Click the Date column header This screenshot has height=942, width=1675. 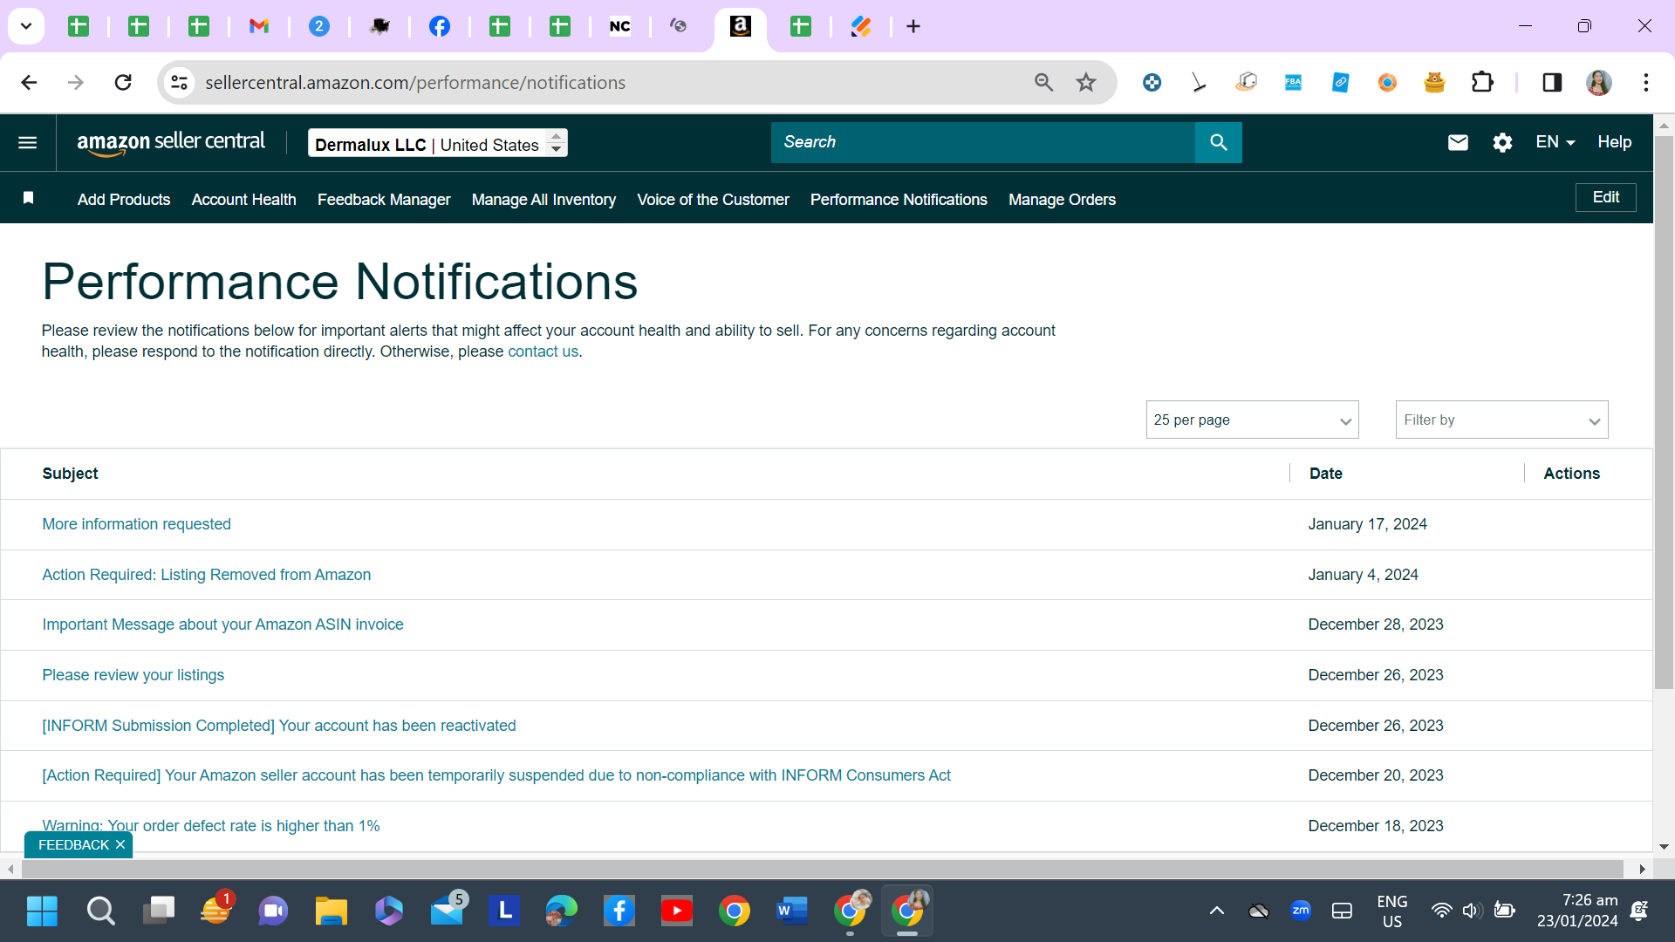[1325, 474]
